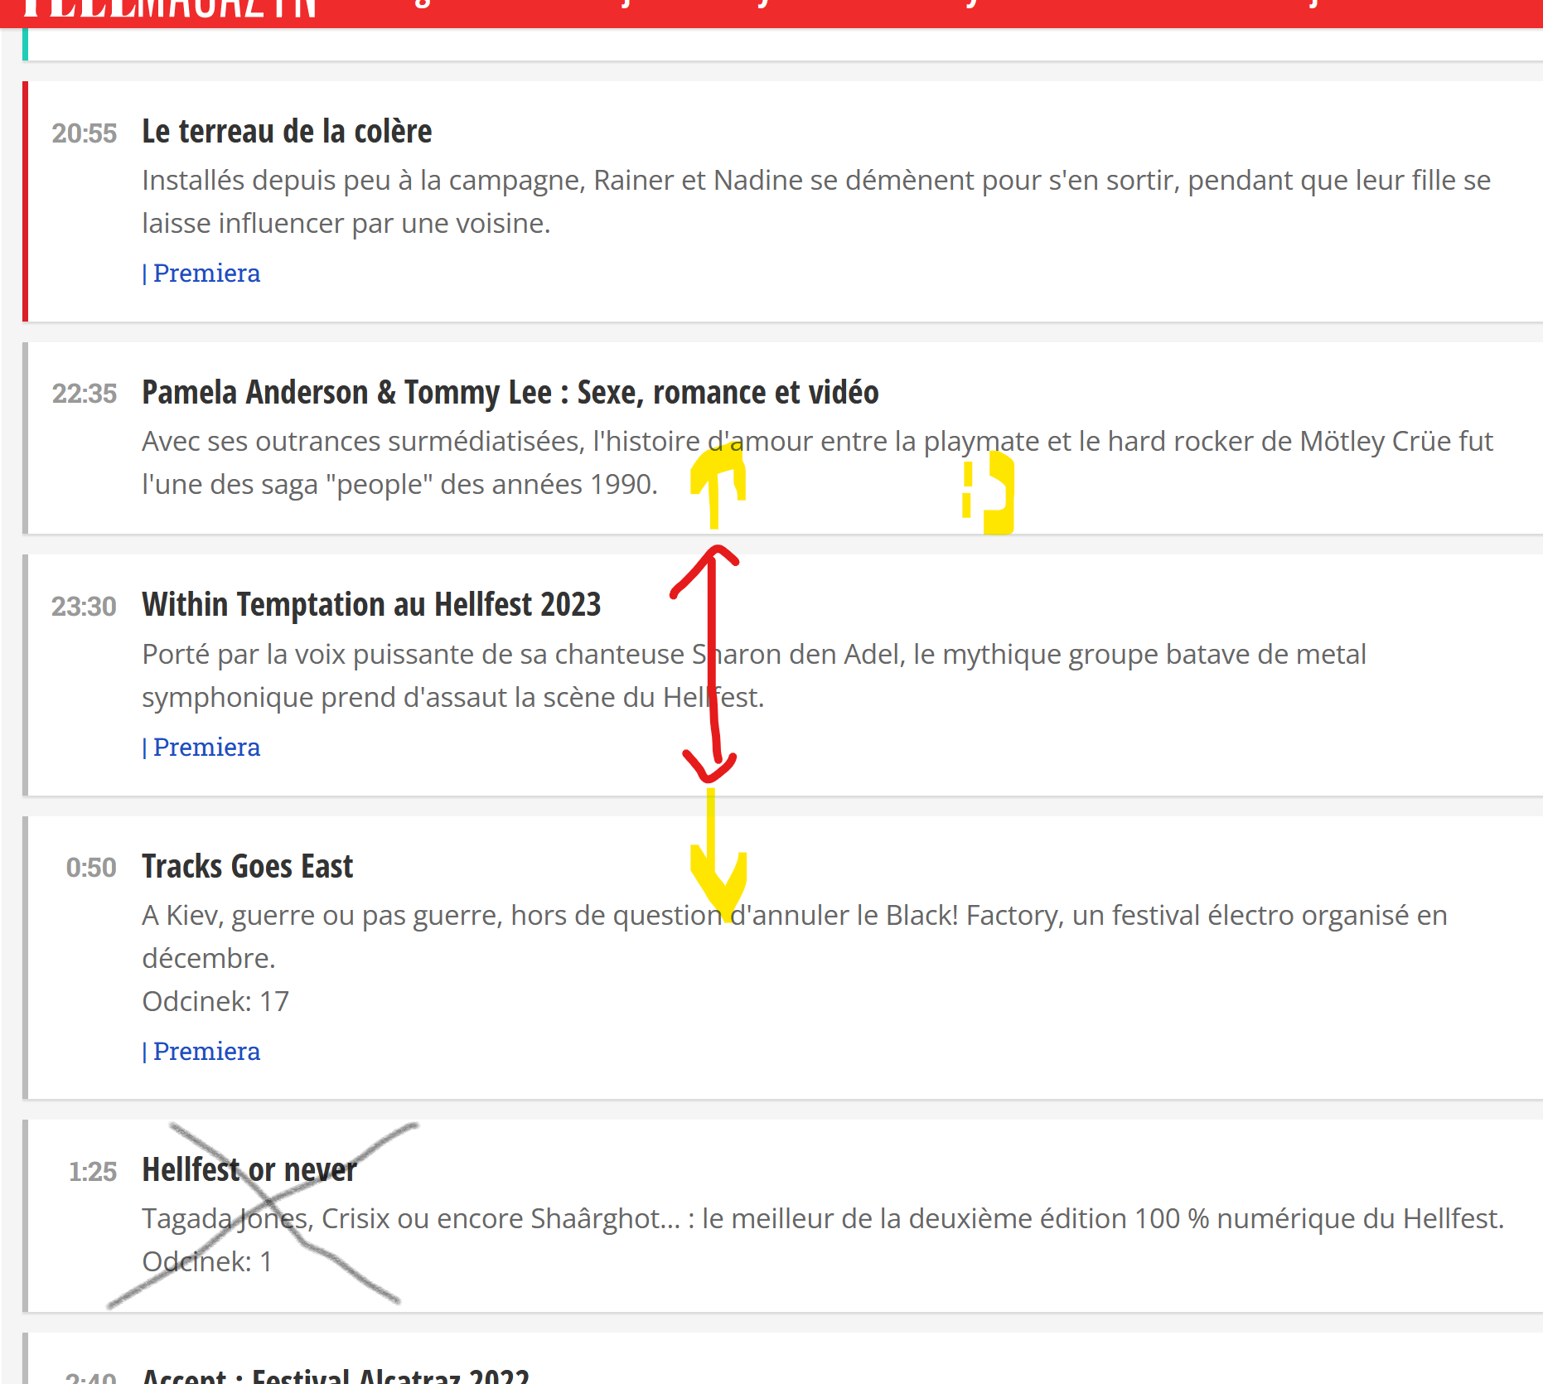The width and height of the screenshot is (1543, 1384).
Task: Select the 20:55 air time
Action: click(x=85, y=133)
